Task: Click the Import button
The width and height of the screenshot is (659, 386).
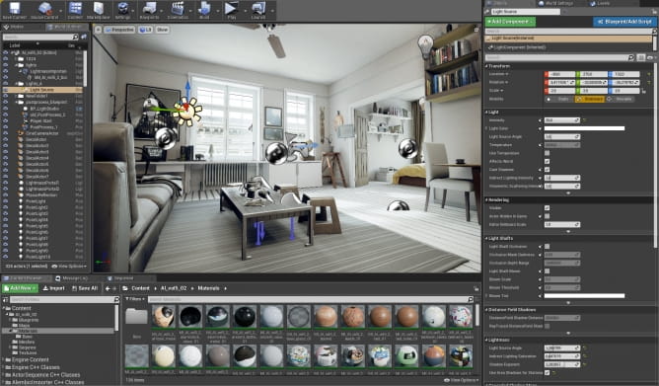Action: pos(54,288)
